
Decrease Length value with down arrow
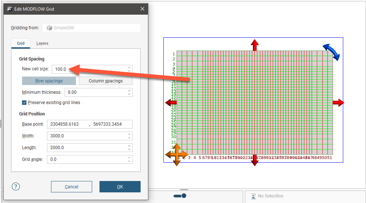click(x=129, y=150)
